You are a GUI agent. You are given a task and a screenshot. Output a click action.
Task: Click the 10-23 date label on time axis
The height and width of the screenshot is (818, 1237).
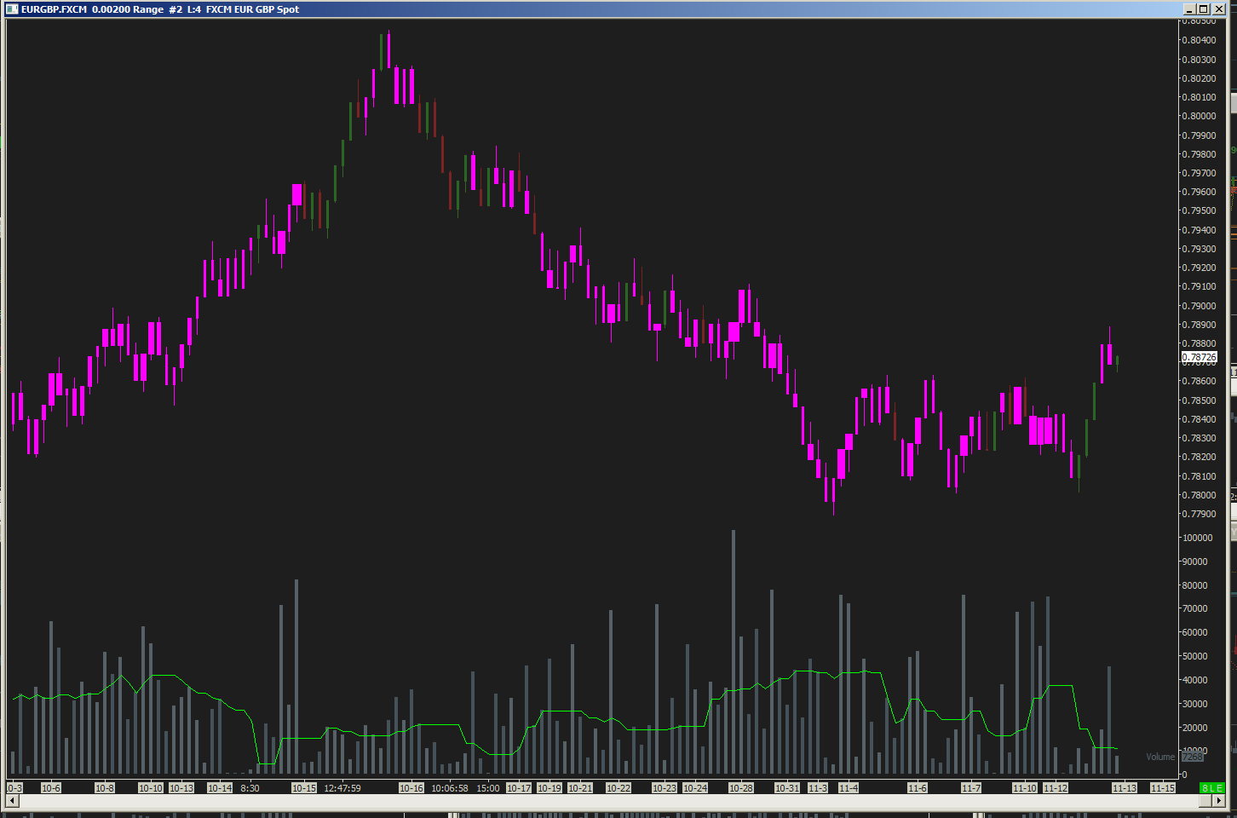[665, 788]
